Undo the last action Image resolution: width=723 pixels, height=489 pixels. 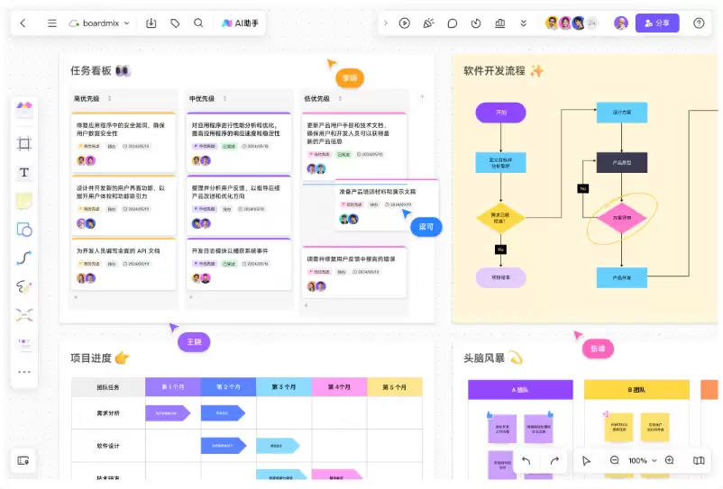point(526,460)
